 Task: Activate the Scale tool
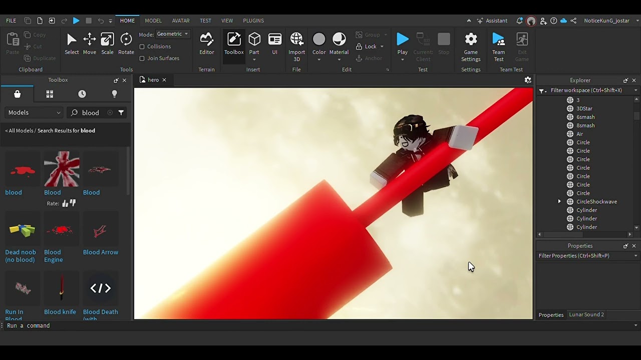[x=107, y=44]
